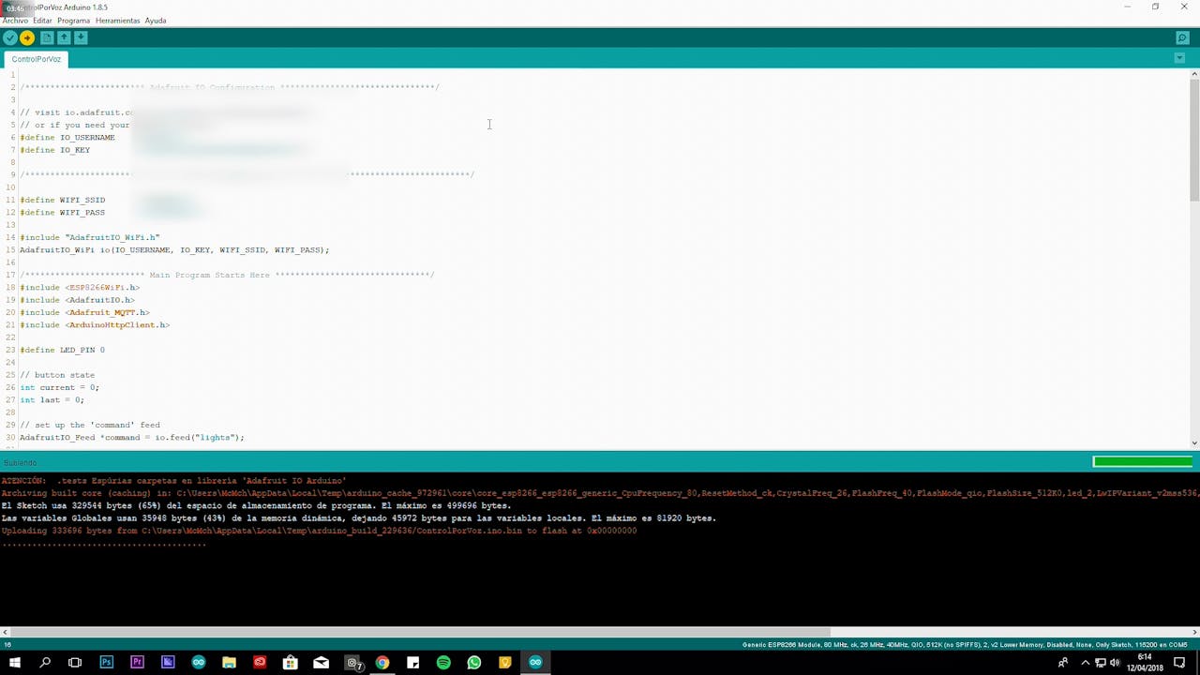Open the purple Adobe app after Premiere
Screen dimensions: 1200x675
[168, 663]
